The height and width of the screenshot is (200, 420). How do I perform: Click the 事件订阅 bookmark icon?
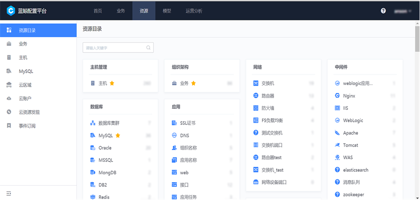(9, 126)
